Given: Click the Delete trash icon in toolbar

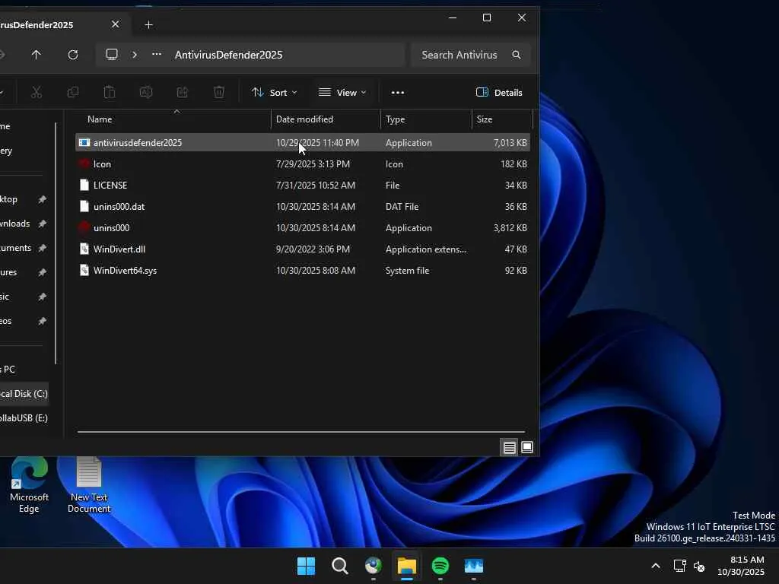Looking at the screenshot, I should pos(219,92).
